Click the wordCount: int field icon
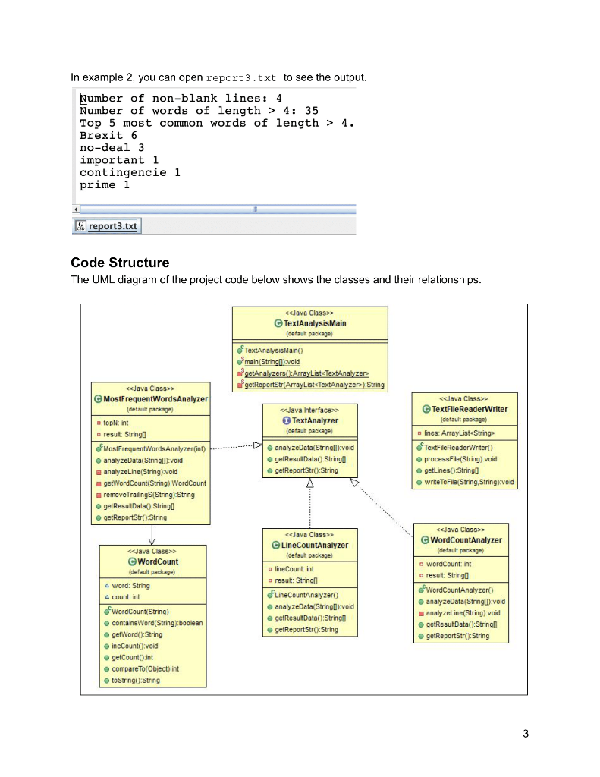Viewport: 600px width, 777px height. [421, 564]
